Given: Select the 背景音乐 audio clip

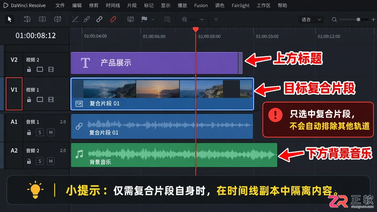Looking at the screenshot, I should [x=174, y=155].
